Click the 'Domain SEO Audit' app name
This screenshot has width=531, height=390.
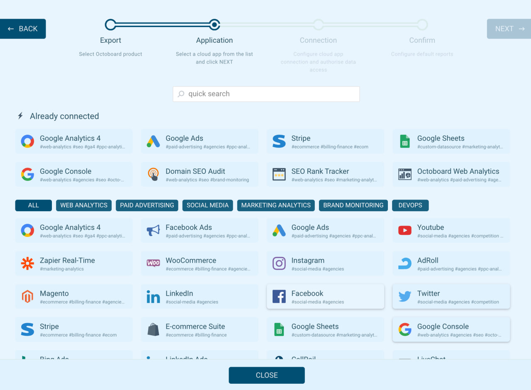tap(195, 171)
